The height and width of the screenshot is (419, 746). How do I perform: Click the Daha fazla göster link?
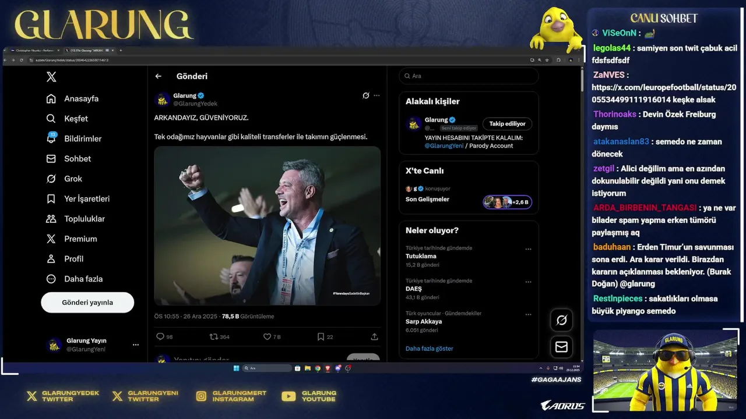point(430,349)
